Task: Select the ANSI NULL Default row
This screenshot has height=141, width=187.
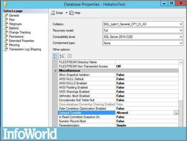Action: click(x=118, y=79)
